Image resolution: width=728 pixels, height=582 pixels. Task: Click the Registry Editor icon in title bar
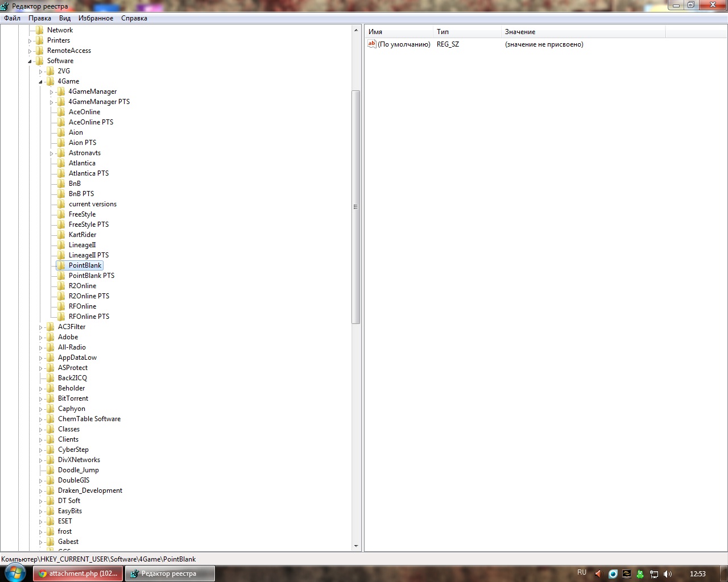[5, 6]
